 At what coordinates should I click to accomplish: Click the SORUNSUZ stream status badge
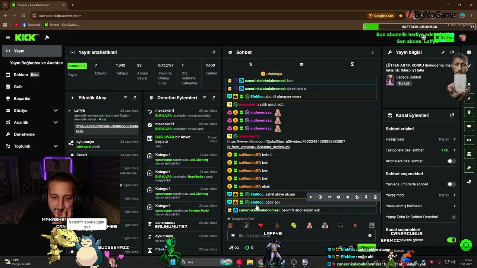coord(77,66)
